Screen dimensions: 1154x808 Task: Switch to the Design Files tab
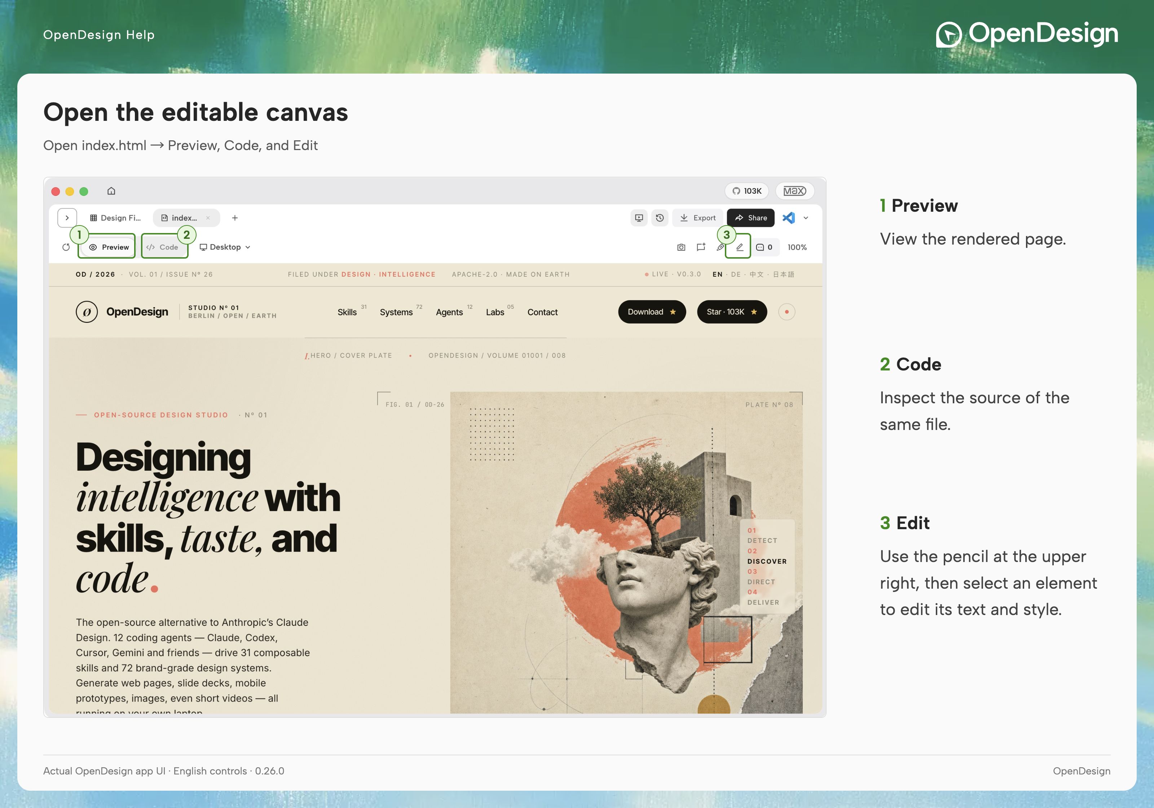coord(115,218)
